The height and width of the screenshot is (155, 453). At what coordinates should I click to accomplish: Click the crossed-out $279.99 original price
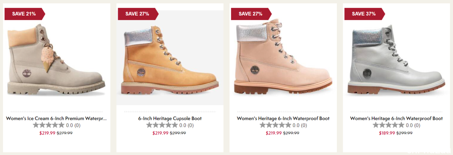click(65, 133)
